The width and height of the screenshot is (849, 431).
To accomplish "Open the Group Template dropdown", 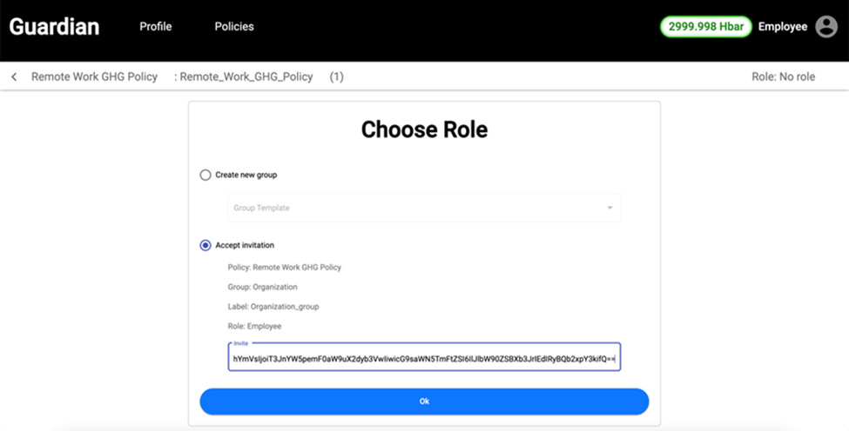I will click(x=418, y=208).
